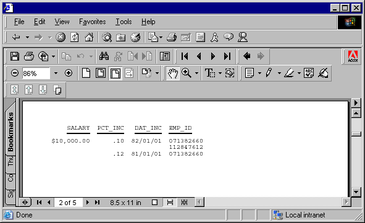Expand the browser Back history arrow

(27, 37)
